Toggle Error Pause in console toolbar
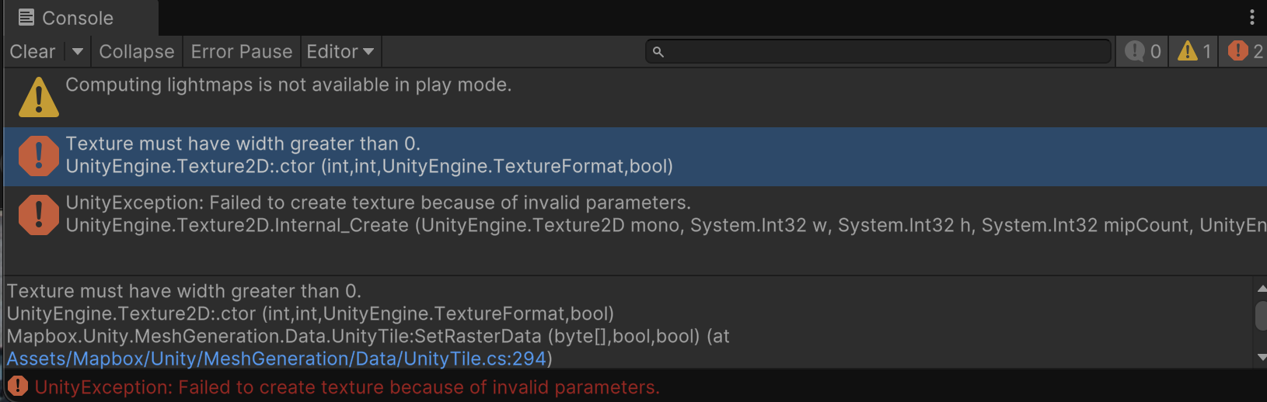This screenshot has width=1267, height=402. point(242,51)
